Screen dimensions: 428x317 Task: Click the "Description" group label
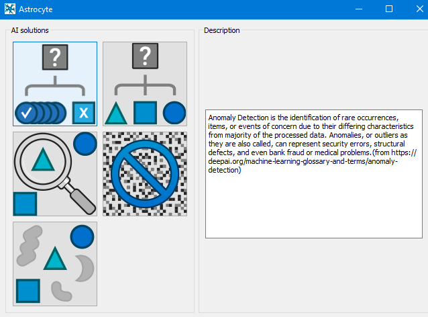(221, 30)
